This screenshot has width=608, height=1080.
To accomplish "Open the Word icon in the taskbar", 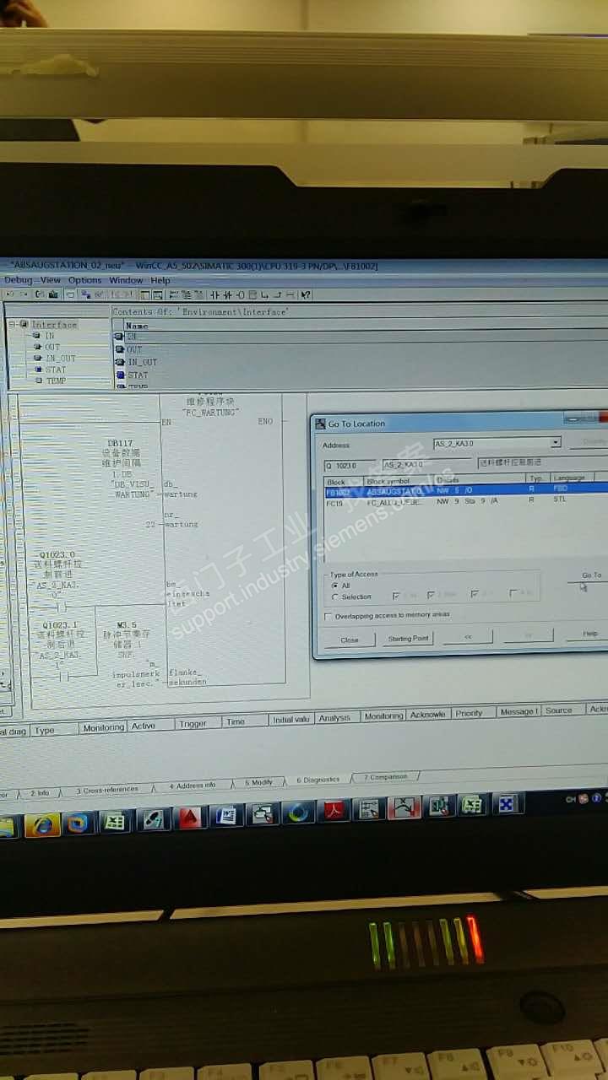I will (226, 815).
